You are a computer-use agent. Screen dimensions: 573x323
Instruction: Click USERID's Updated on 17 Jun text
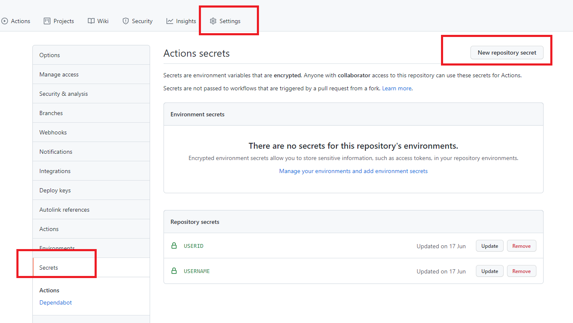pos(441,246)
